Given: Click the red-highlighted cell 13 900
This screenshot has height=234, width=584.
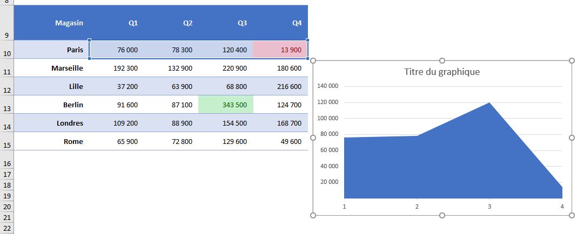Looking at the screenshot, I should (x=280, y=50).
